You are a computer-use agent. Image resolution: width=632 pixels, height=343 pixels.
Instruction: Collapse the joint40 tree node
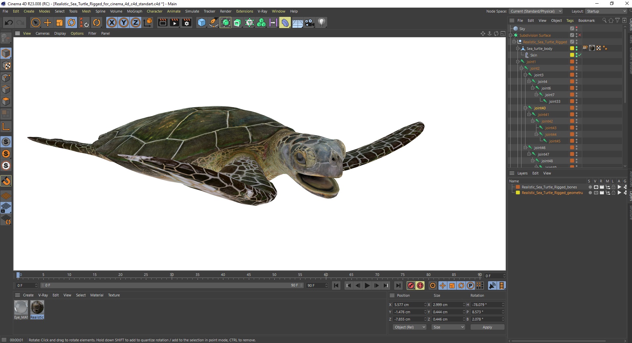[x=525, y=108]
